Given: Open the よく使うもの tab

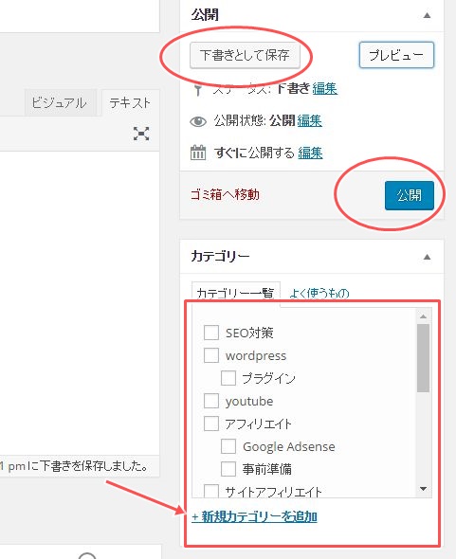Looking at the screenshot, I should click(x=319, y=293).
